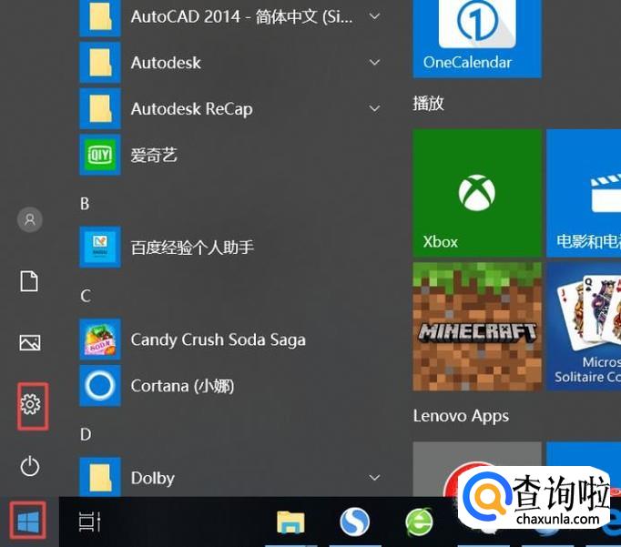The height and width of the screenshot is (547, 621).
Task: Open Task View on the taskbar
Action: click(x=89, y=522)
